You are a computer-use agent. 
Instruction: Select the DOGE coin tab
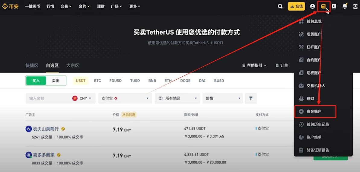click(186, 81)
